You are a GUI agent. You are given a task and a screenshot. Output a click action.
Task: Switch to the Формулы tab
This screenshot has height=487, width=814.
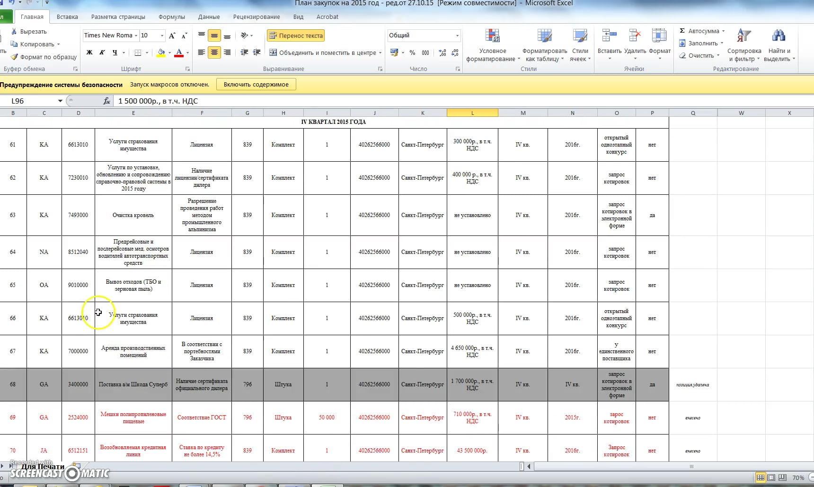coord(172,17)
